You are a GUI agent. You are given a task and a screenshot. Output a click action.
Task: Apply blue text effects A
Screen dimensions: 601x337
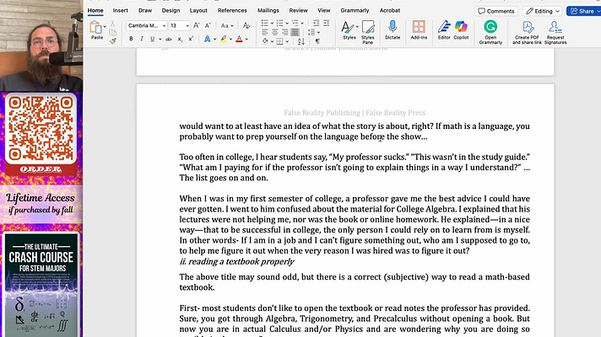point(207,39)
